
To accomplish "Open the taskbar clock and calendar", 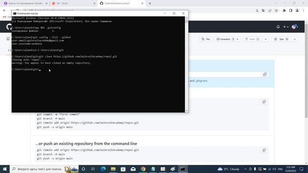I will click(291, 169).
